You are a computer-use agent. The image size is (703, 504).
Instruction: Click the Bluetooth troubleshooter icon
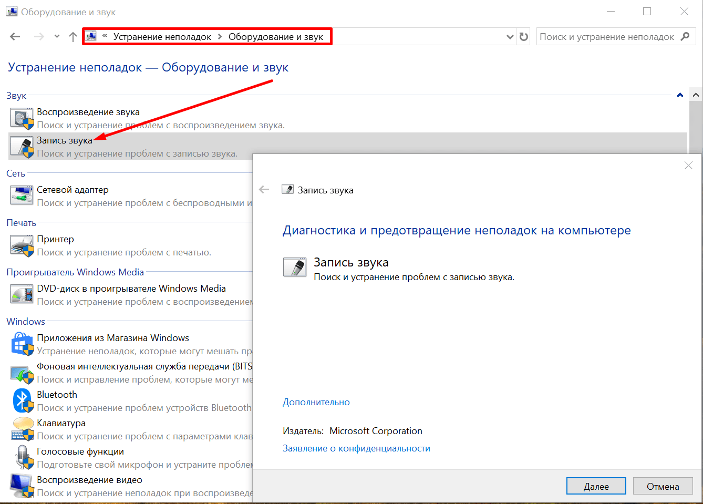pos(22,401)
